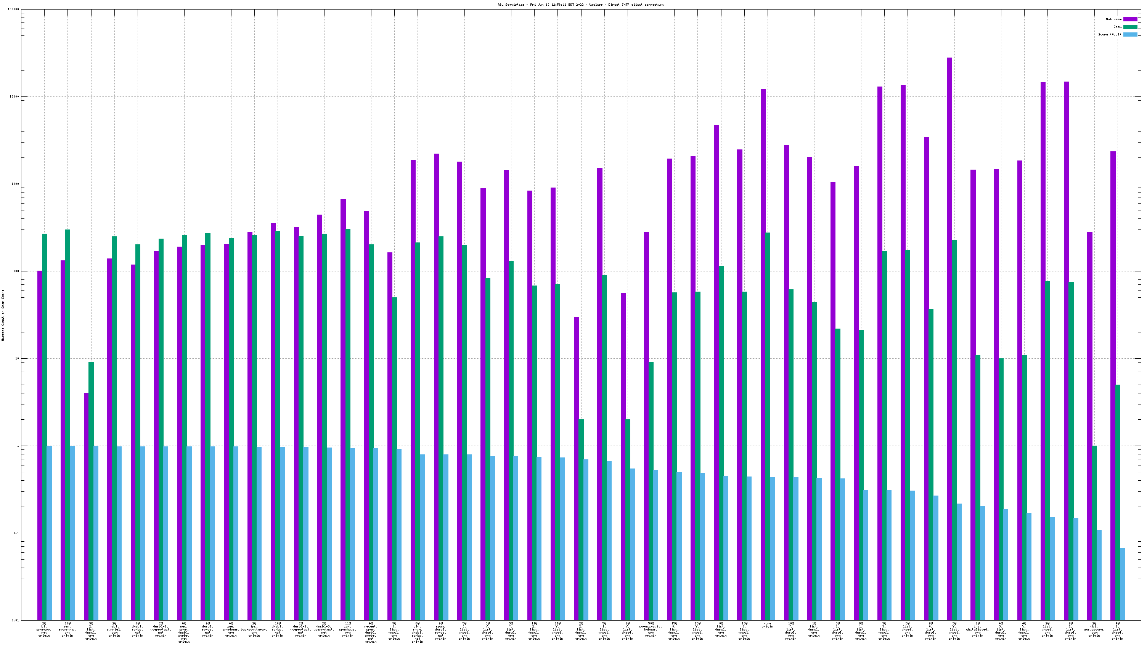Click the RBL Statistics chart title

coord(580,5)
